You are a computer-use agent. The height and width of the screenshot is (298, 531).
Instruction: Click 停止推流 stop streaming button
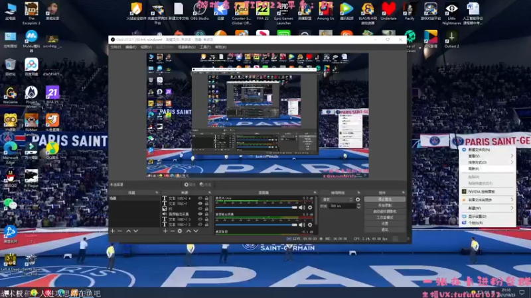(x=385, y=199)
